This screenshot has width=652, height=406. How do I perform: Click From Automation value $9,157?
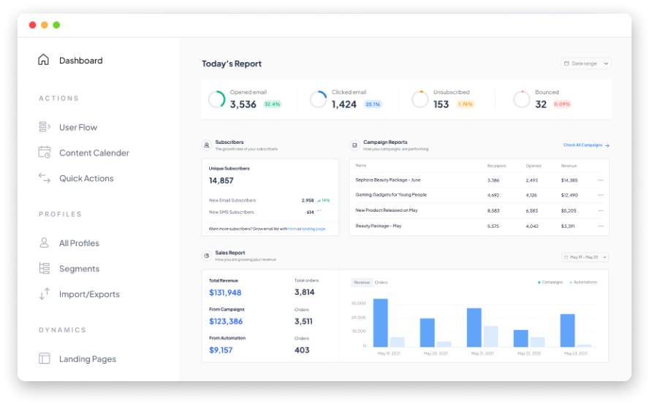(221, 350)
